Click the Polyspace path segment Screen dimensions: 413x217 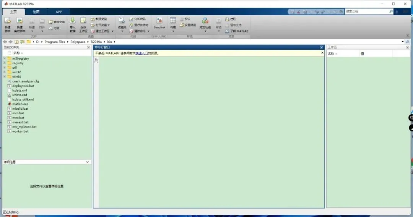point(78,42)
